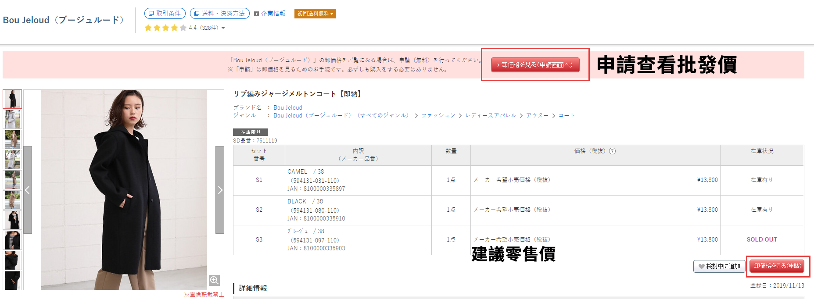Screen dimensions: 814x299
Task: Open 送料・決済方法 popup link
Action: 220,14
